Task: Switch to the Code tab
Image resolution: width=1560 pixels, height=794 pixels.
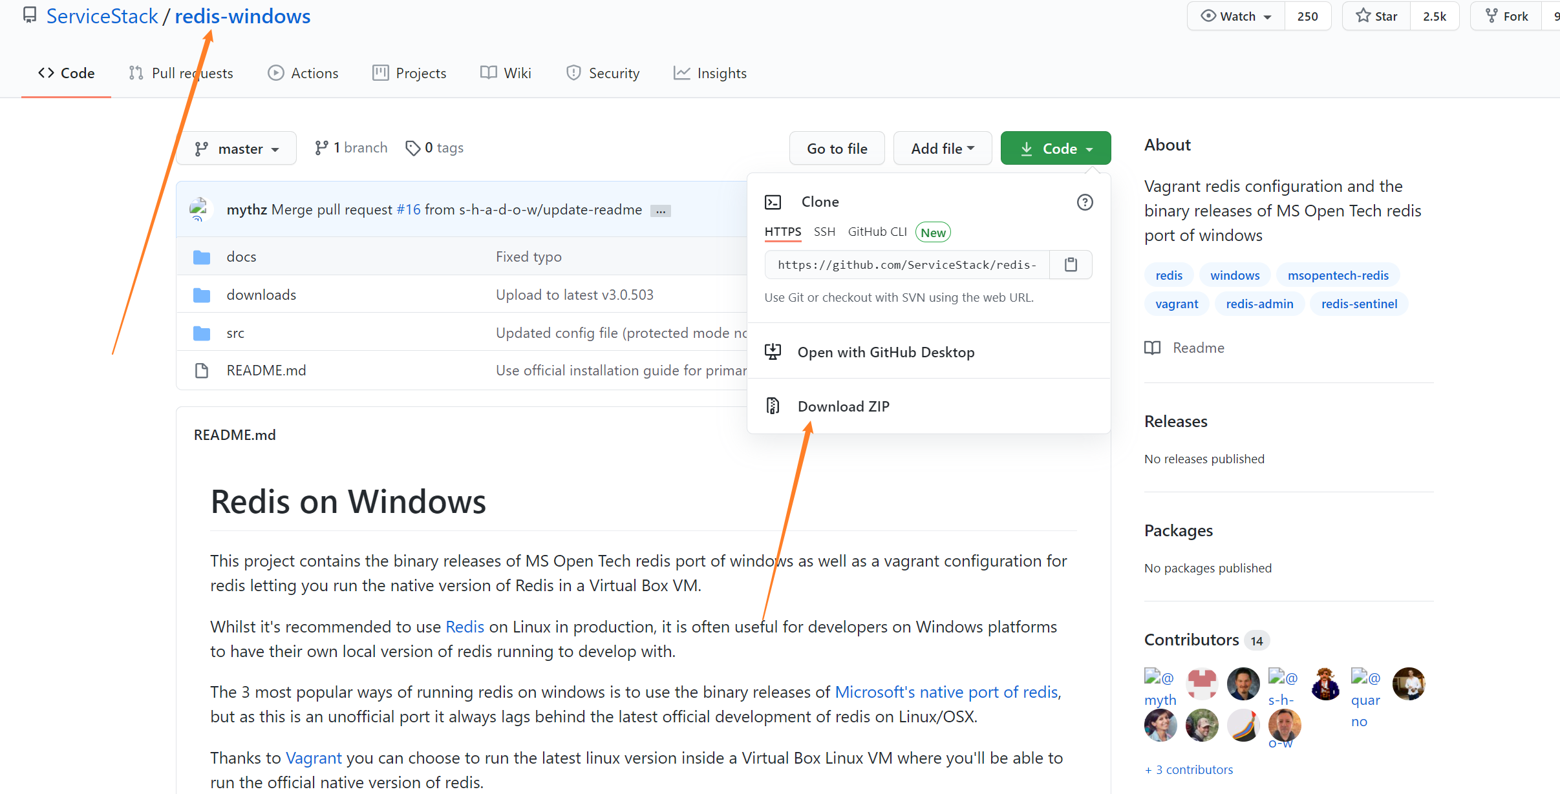Action: (66, 73)
